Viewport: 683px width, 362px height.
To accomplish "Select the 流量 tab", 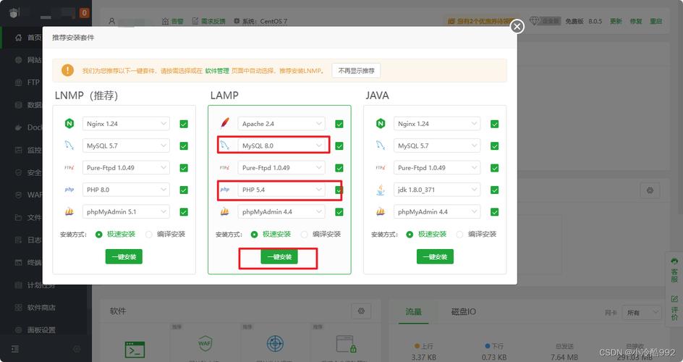I will point(413,311).
